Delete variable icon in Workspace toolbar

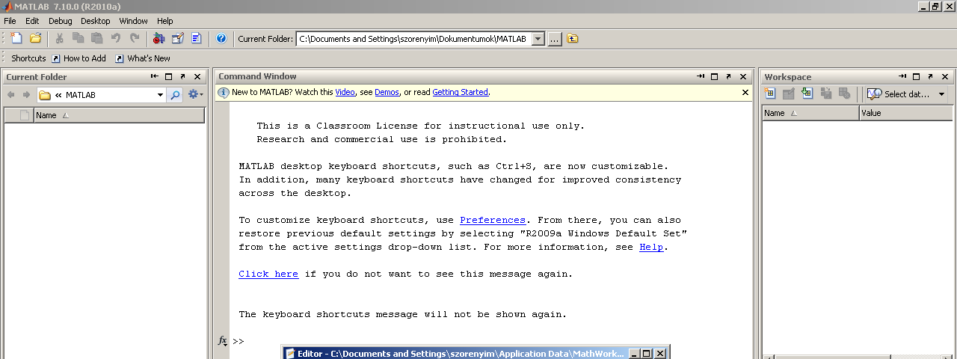[844, 93]
